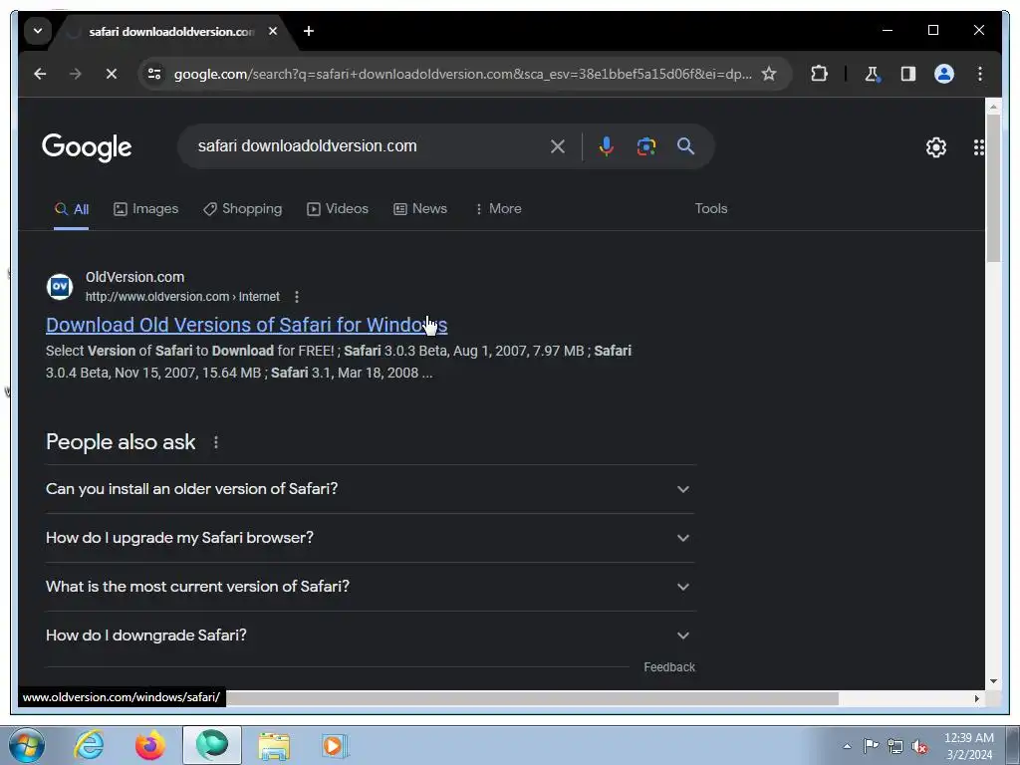Open Windows Media Player from taskbar
1020x765 pixels.
click(336, 745)
